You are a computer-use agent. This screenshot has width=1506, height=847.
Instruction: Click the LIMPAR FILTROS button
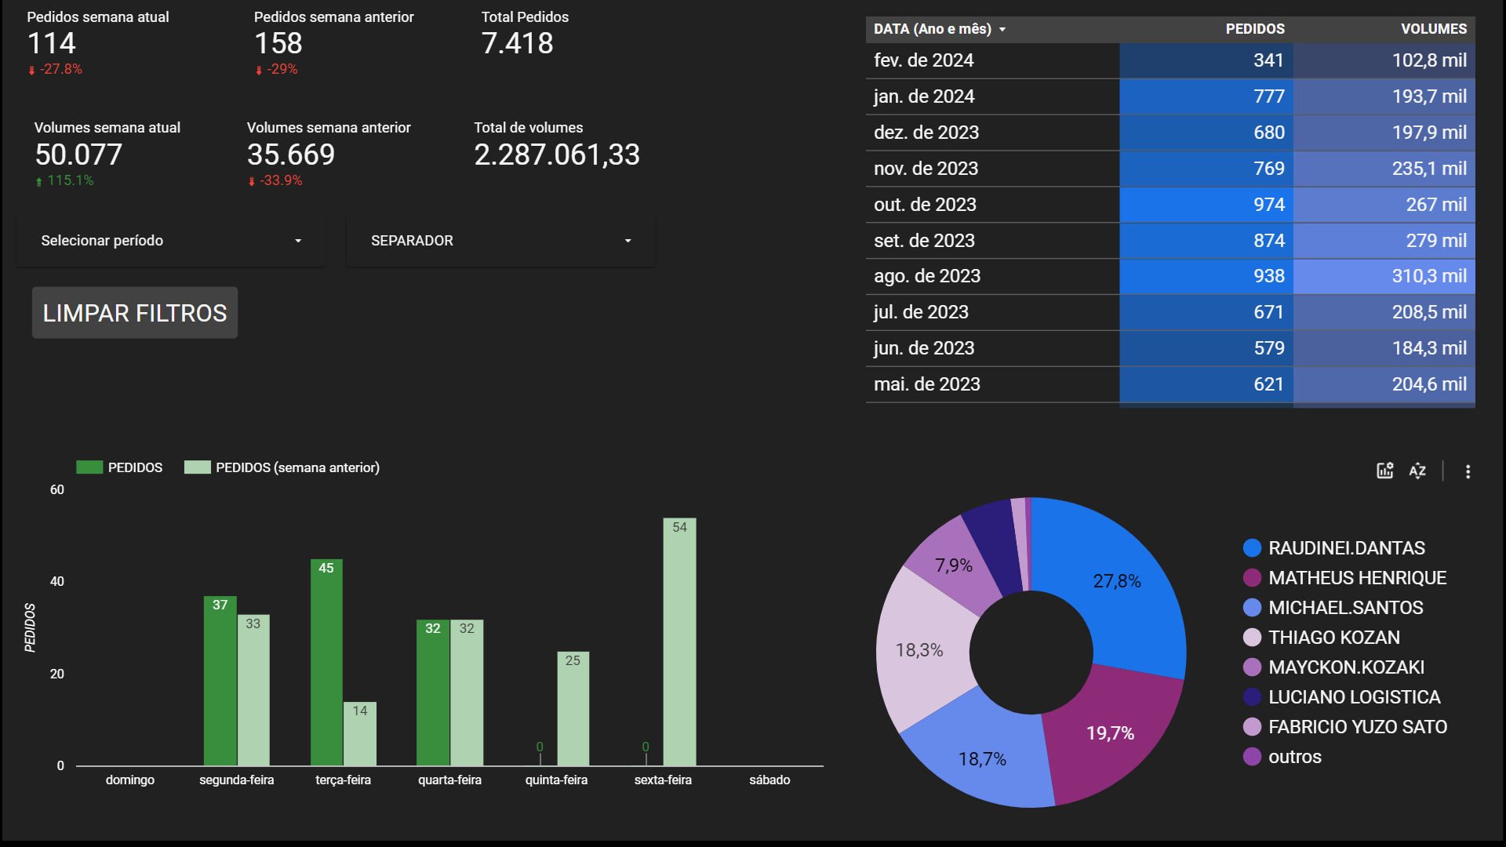point(135,313)
